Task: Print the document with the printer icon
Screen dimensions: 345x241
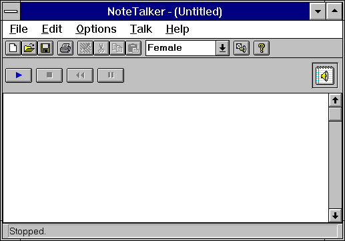Action: 65,48
